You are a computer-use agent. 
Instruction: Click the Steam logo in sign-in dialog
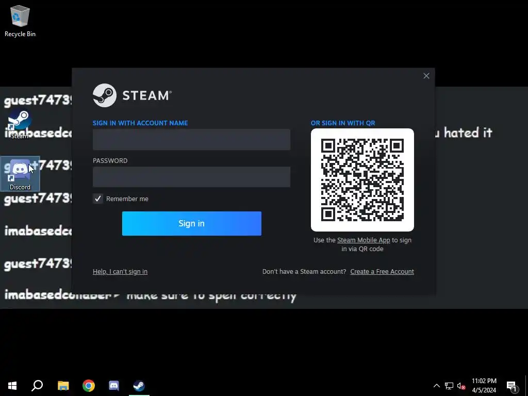click(x=132, y=95)
